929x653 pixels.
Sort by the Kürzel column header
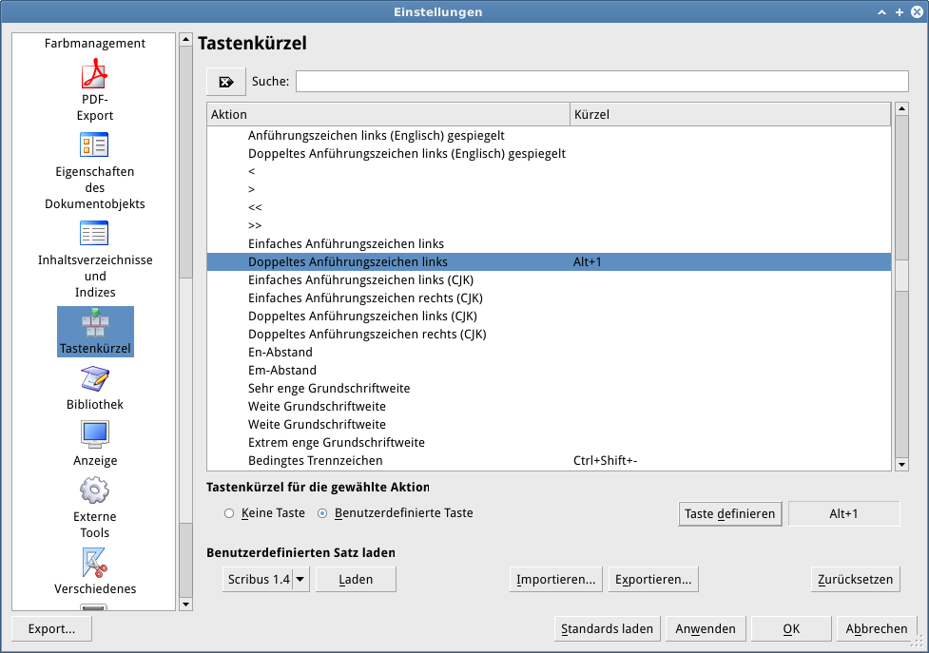click(x=730, y=114)
